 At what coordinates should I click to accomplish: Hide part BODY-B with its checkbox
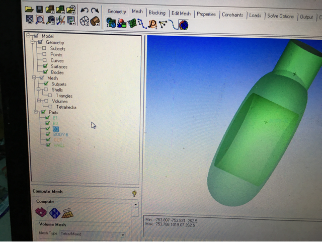pos(48,134)
